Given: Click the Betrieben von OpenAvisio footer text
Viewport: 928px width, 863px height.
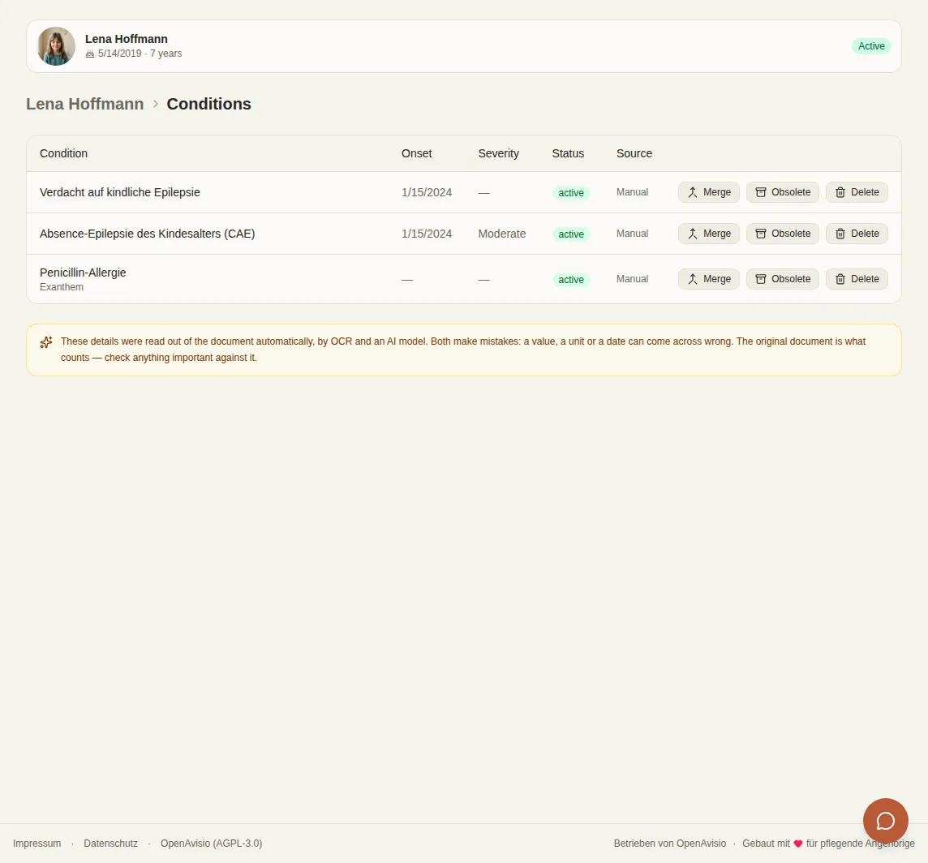Looking at the screenshot, I should coord(670,844).
